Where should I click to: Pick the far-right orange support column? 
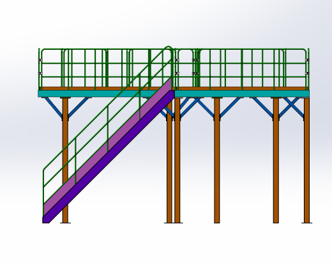click(x=306, y=160)
